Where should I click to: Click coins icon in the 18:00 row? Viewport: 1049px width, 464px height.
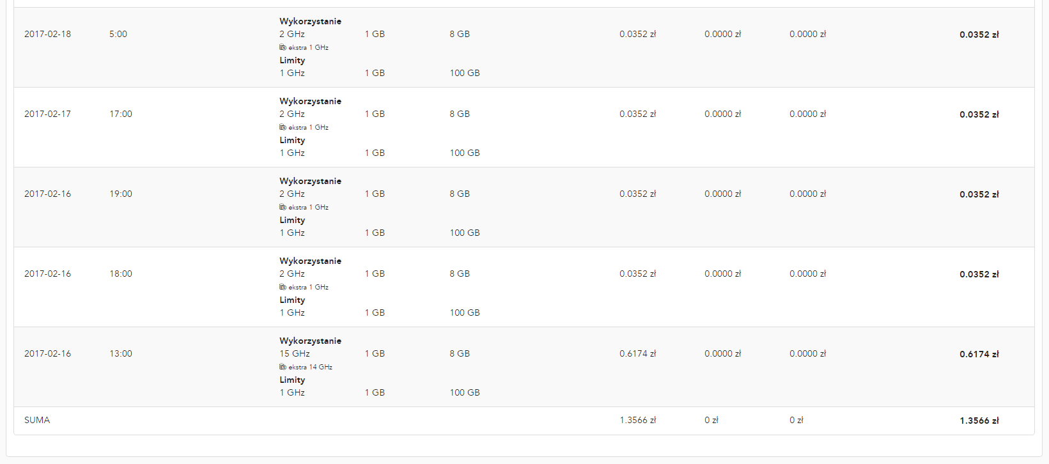pyautogui.click(x=283, y=287)
